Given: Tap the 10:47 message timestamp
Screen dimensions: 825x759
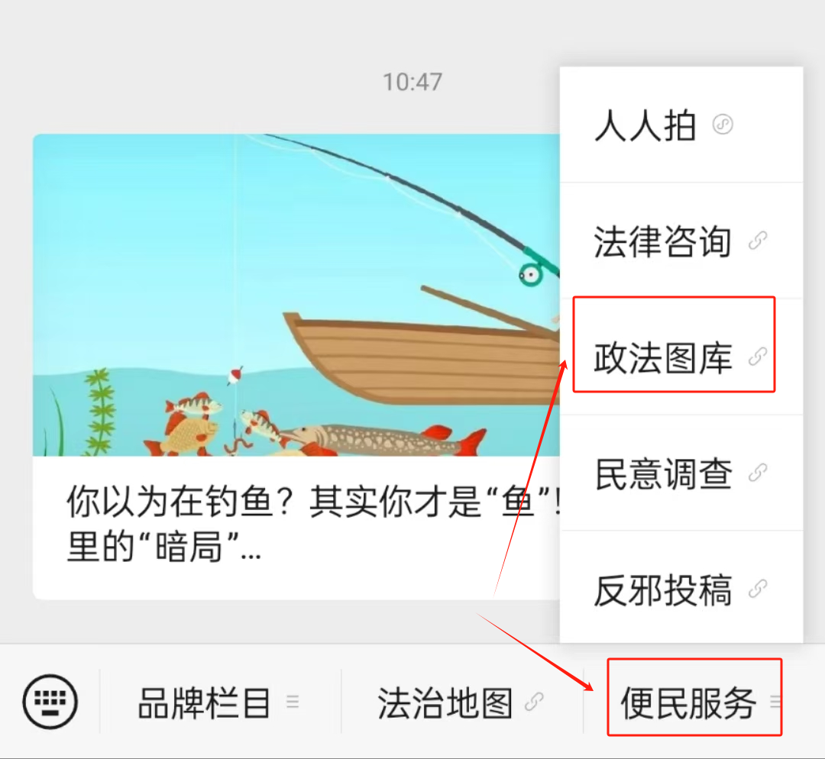Looking at the screenshot, I should point(412,82).
